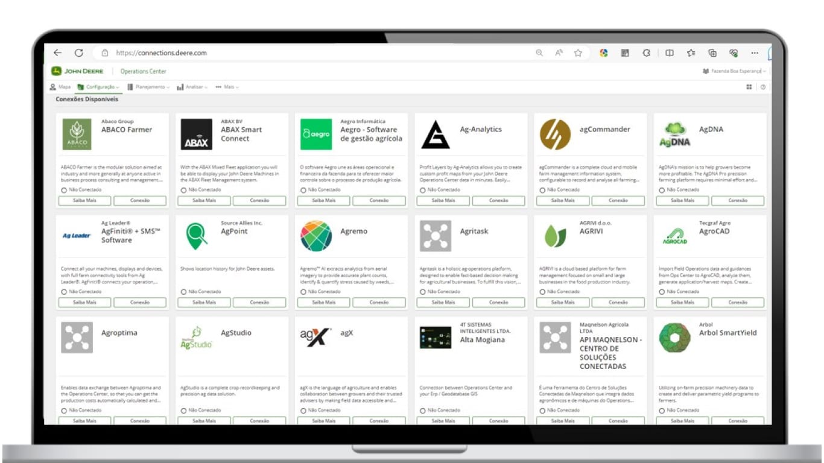Open the help question mark icon
The height and width of the screenshot is (463, 824).
pos(763,87)
